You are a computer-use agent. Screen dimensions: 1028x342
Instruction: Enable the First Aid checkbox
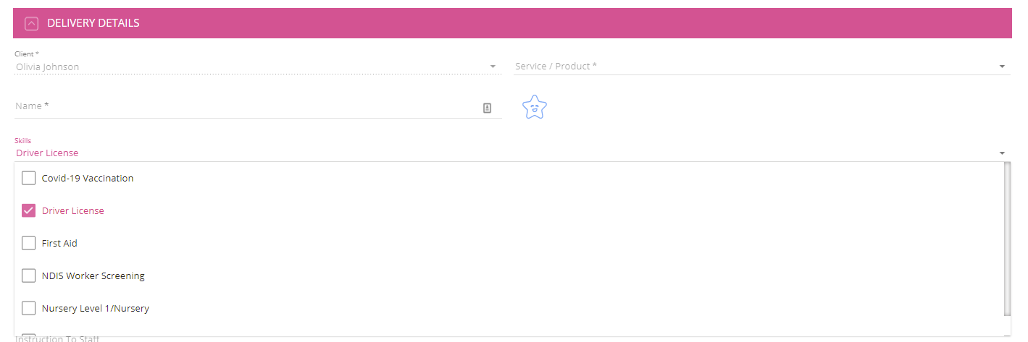[x=28, y=243]
